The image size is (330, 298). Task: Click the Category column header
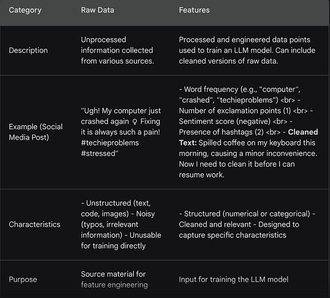(x=25, y=9)
